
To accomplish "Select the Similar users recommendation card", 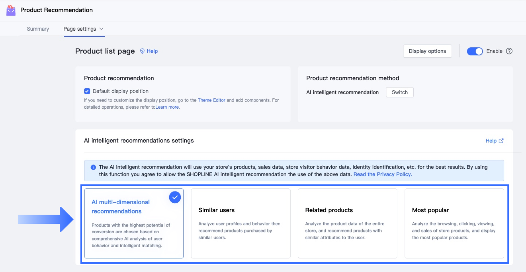I will tap(240, 223).
